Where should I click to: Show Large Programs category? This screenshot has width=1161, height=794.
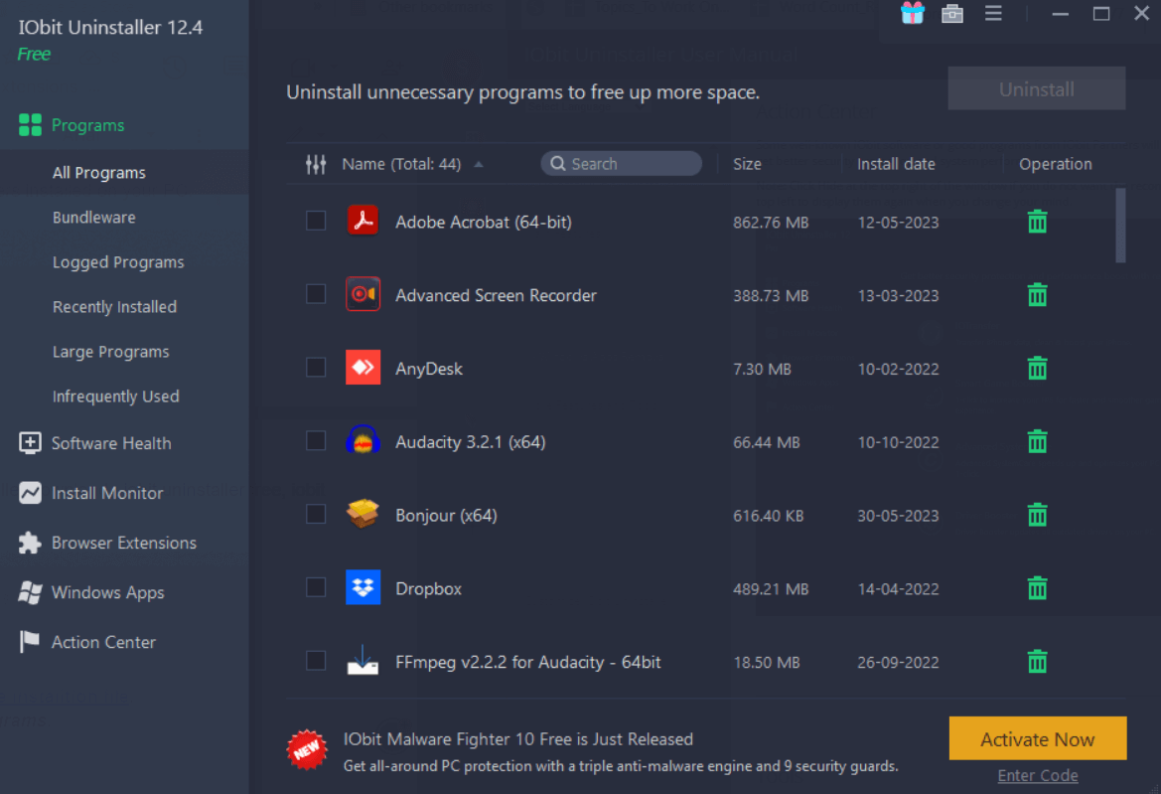coord(111,352)
